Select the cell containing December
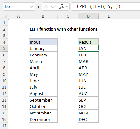The width and height of the screenshot is (140, 129). coord(43,119)
